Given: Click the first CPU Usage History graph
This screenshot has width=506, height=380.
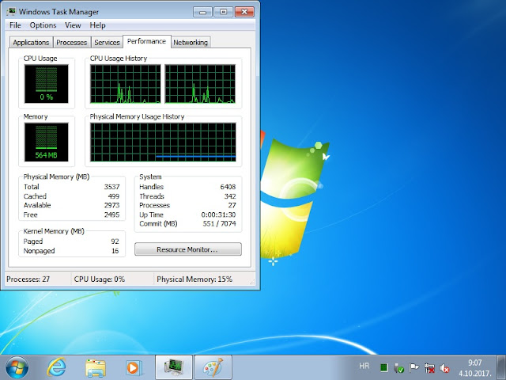Looking at the screenshot, I should [125, 84].
